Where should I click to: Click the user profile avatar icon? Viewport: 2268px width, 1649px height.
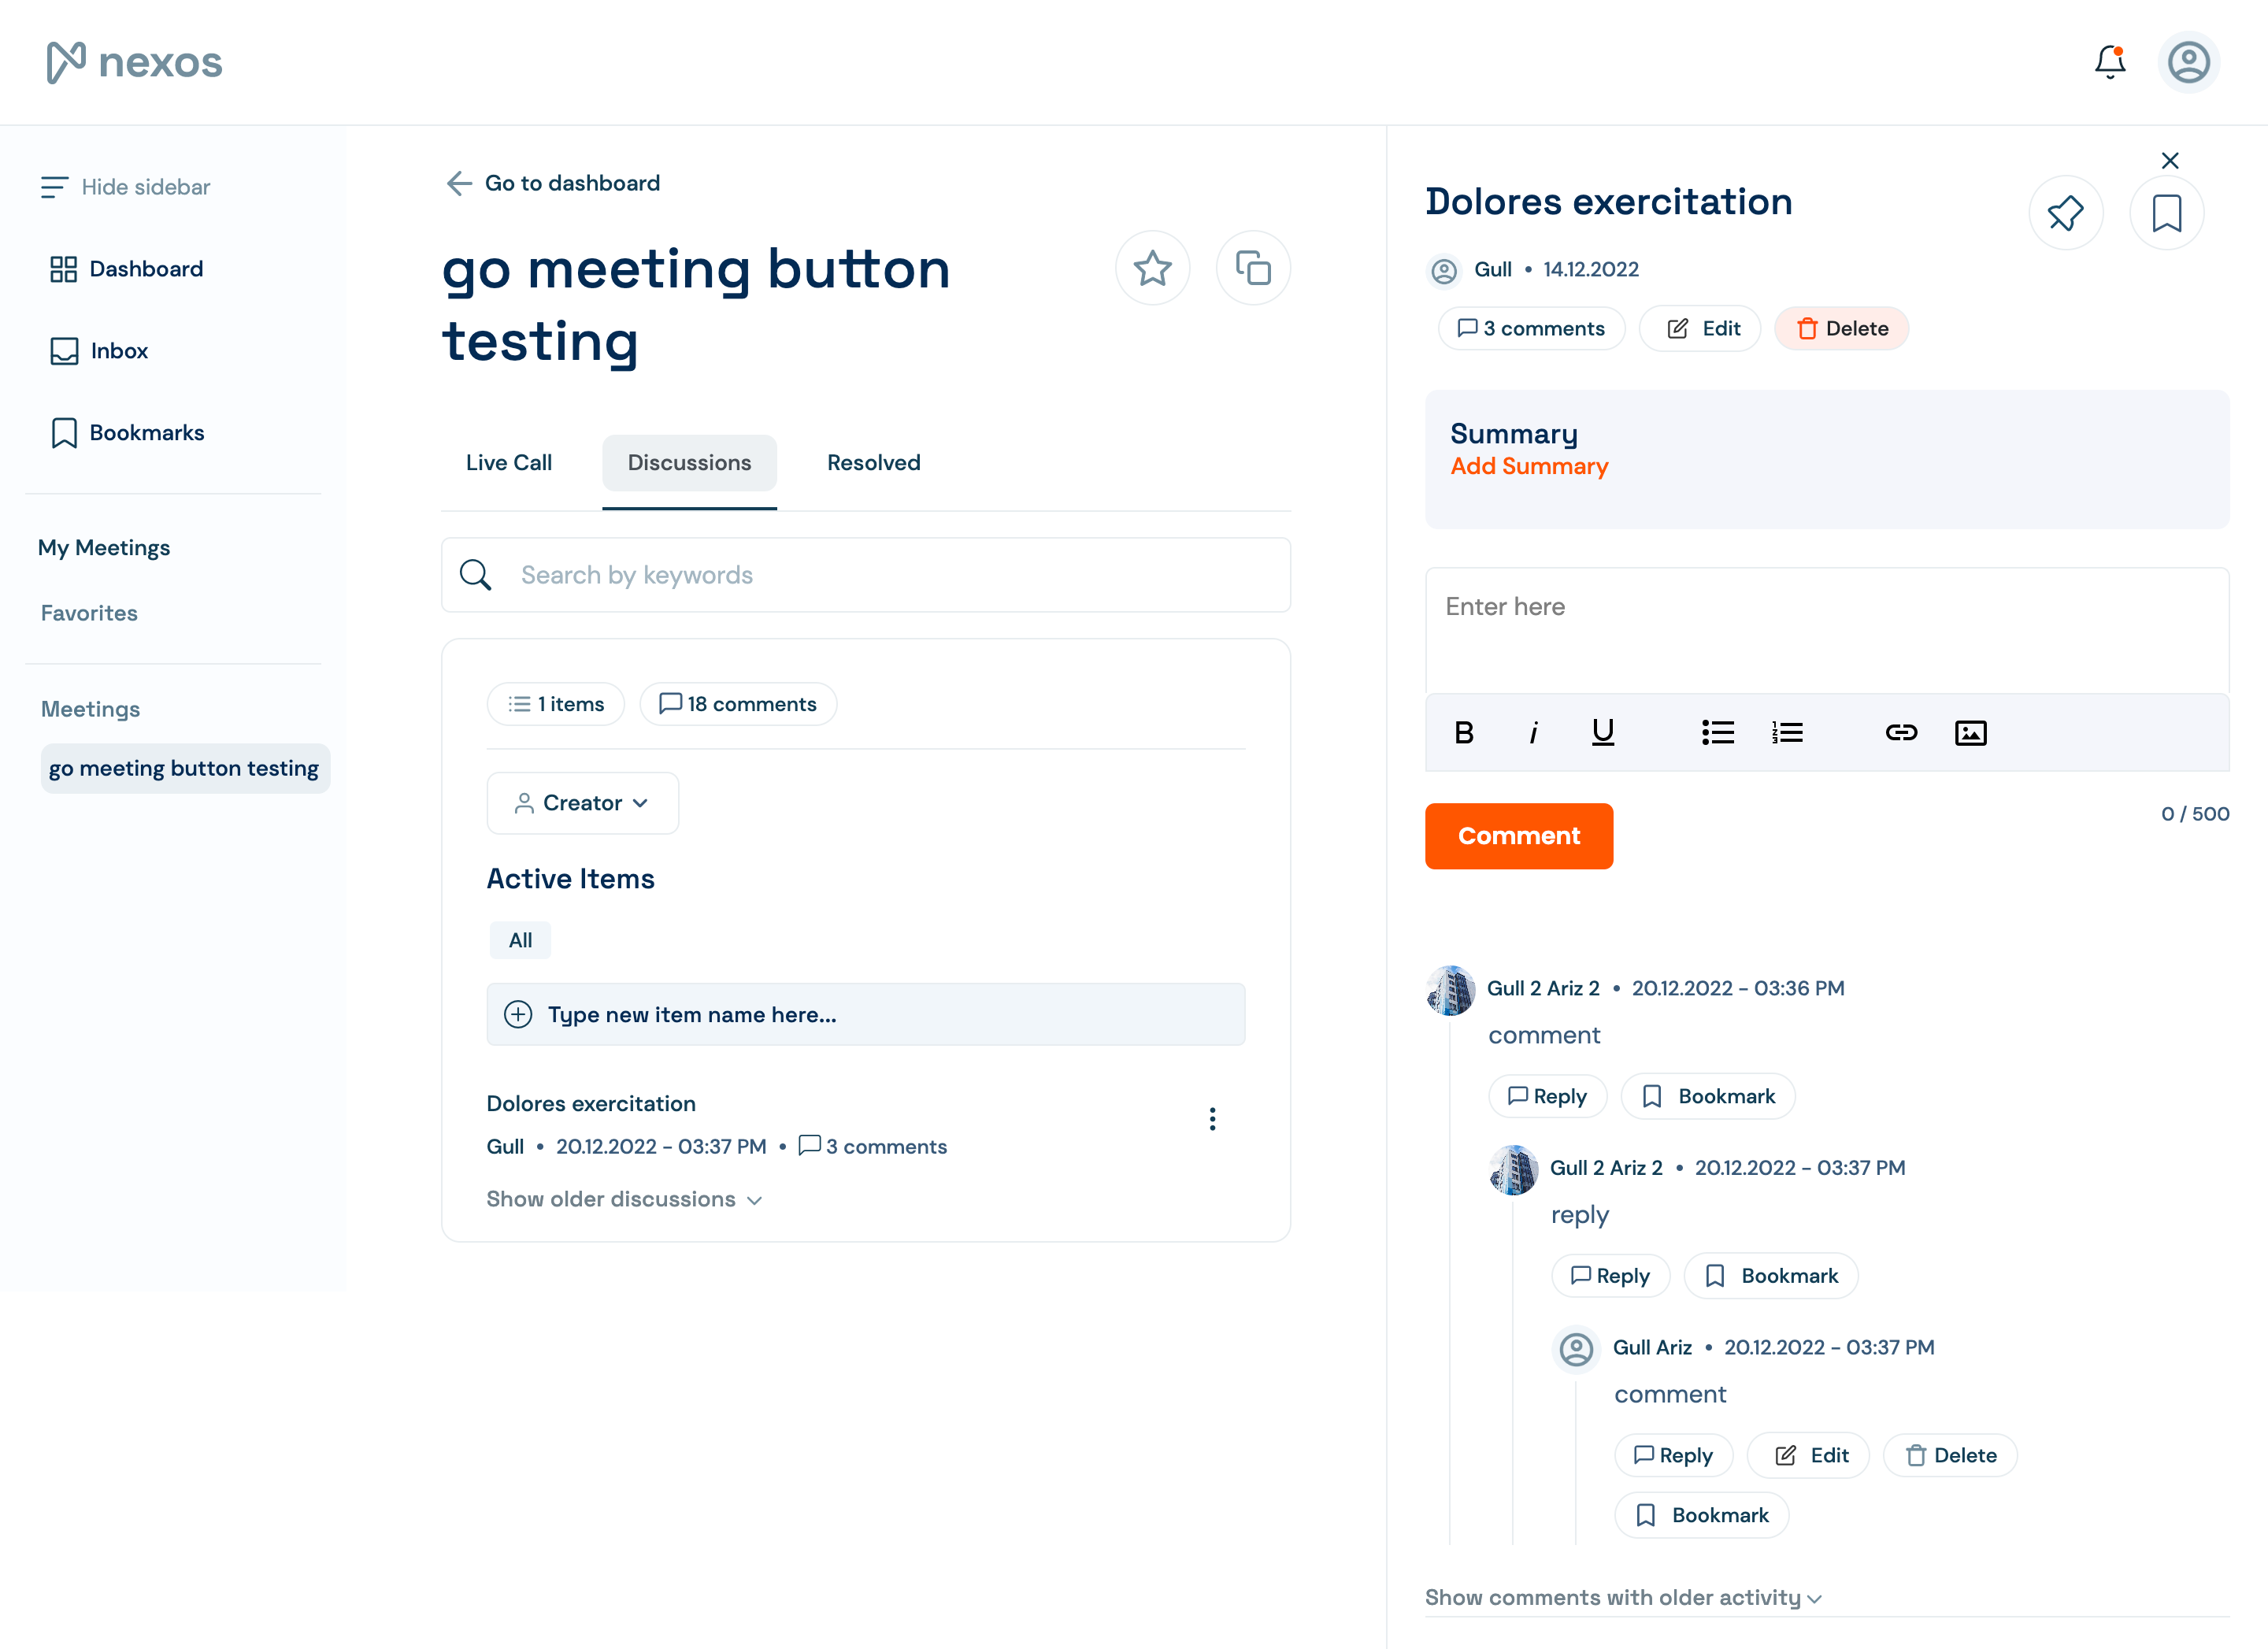(x=2188, y=62)
